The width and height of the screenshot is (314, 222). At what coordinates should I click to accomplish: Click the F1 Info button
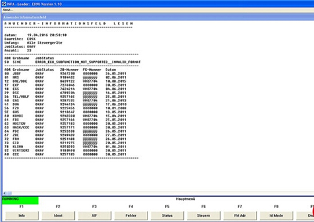coord(21,216)
